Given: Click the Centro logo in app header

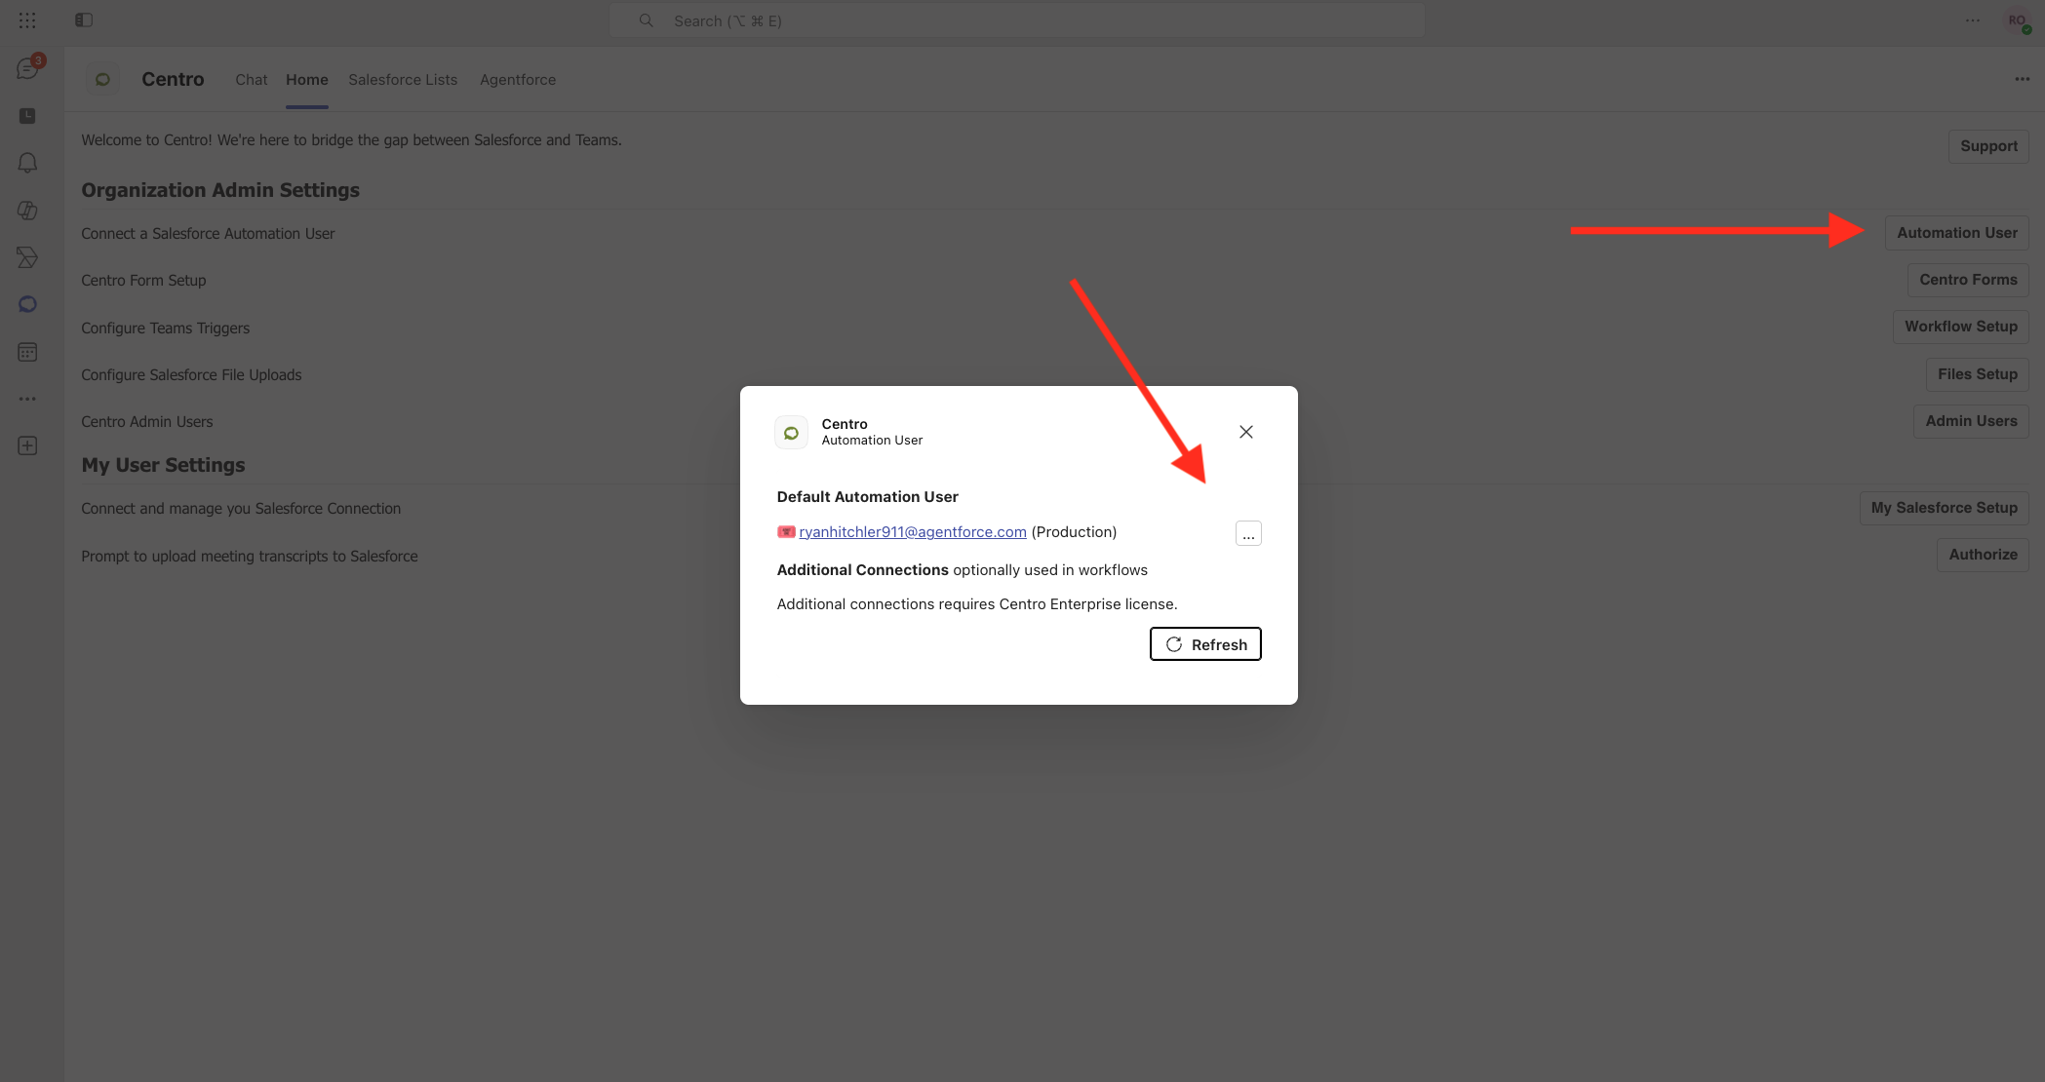Looking at the screenshot, I should pos(102,79).
